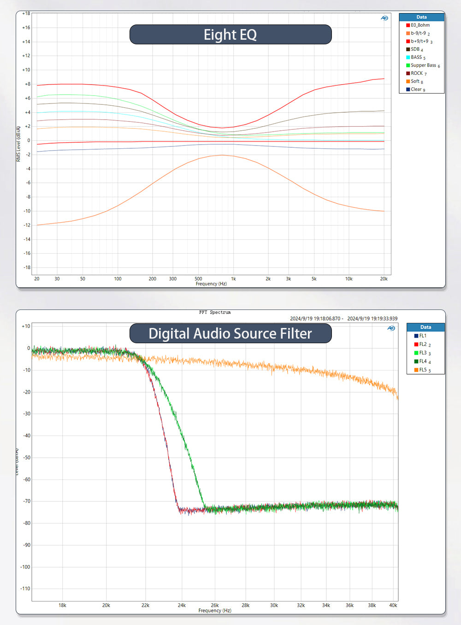Screen dimensions: 461x625
Task: Select the FL3 legend entry
Action: pos(423,353)
